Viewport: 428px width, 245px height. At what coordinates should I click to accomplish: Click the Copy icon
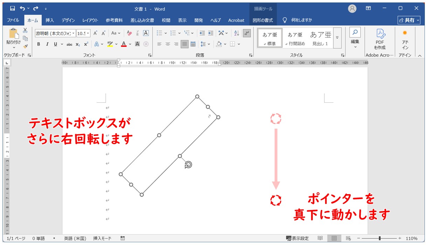[25, 38]
